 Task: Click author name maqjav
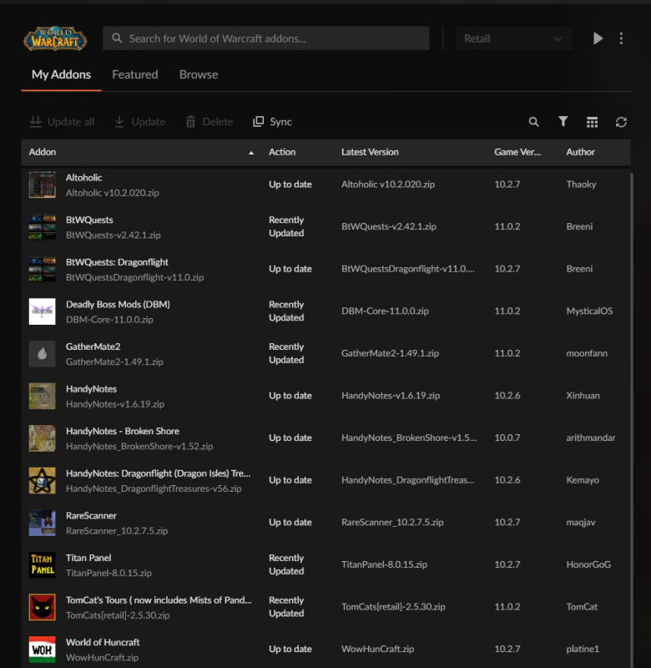pyautogui.click(x=580, y=523)
